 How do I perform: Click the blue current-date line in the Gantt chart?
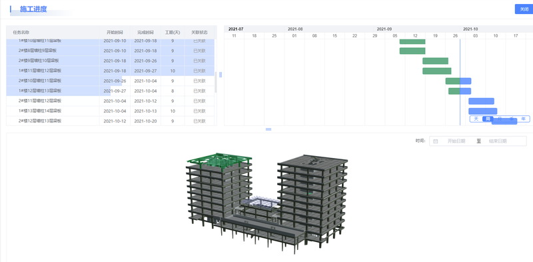click(460, 81)
